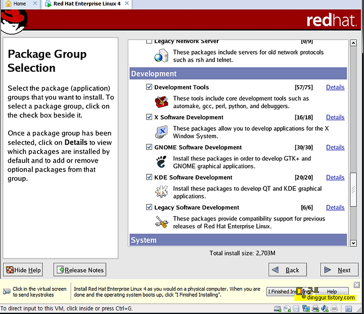Click the Red Hat shadowman logo
The height and width of the screenshot is (314, 364).
14,22
